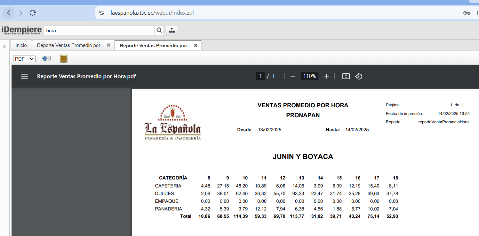Click the archive report cabinet icon
This screenshot has height=236, width=479.
(x=64, y=59)
